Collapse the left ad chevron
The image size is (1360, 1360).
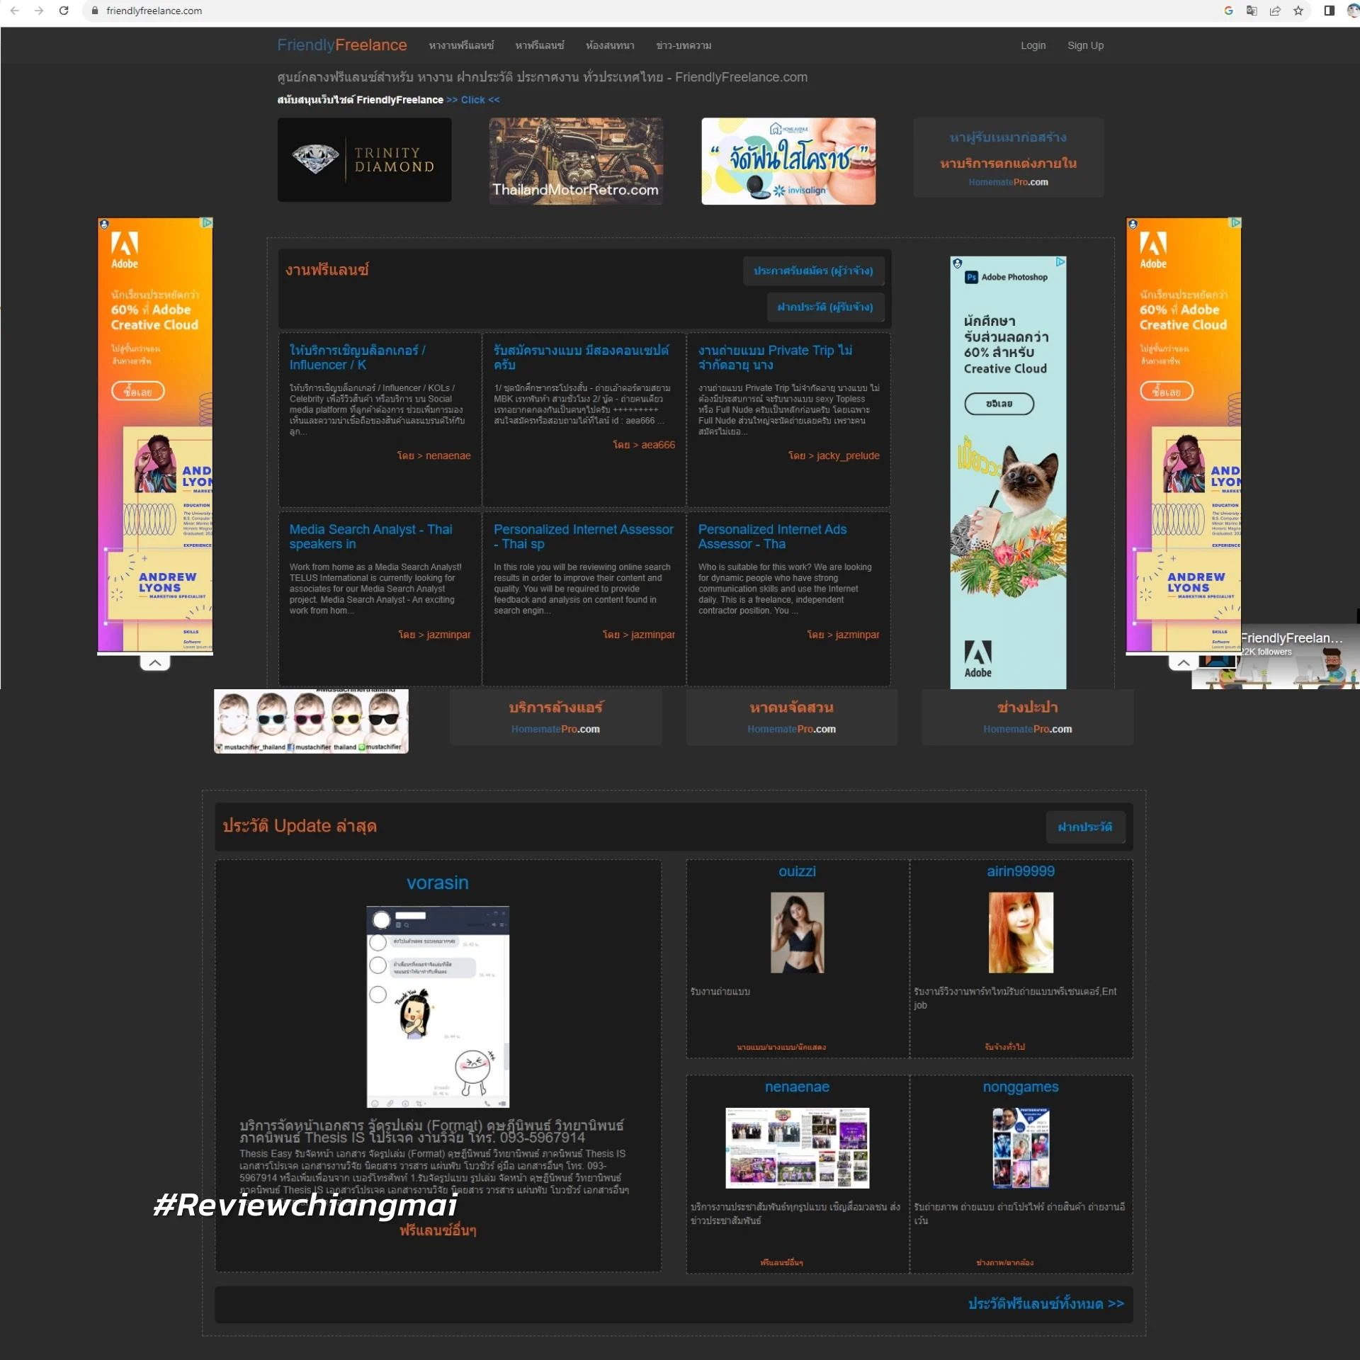[x=155, y=663]
